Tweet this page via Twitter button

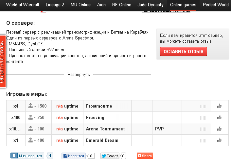click(110, 156)
